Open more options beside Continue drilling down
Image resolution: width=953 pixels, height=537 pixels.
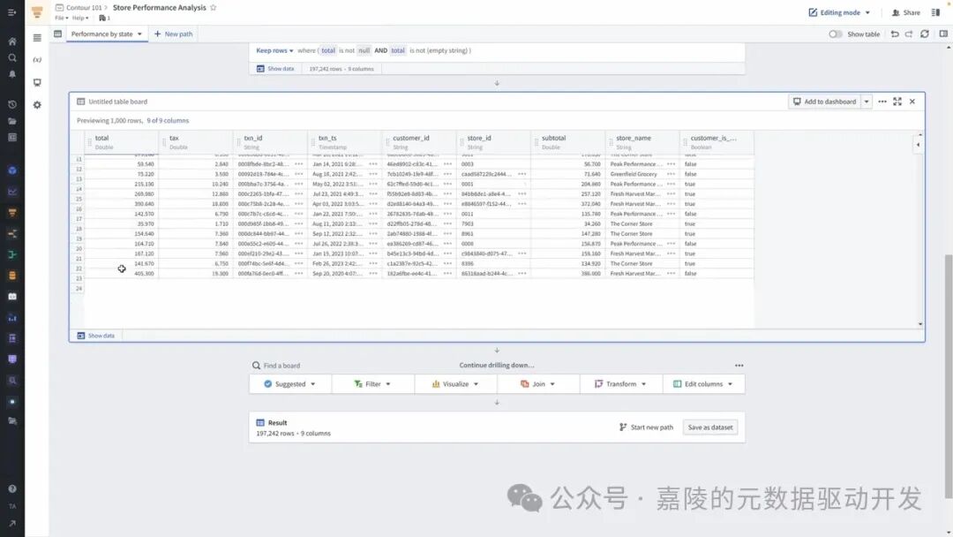coord(739,366)
